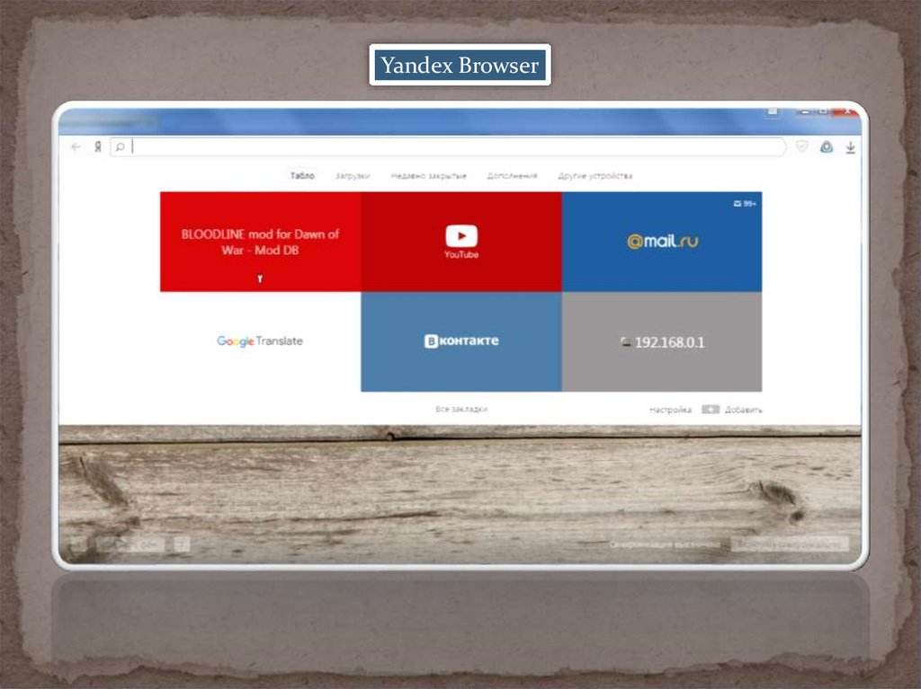Screen dimensions: 921x689
Task: Open the teal extension icon in the toolbar
Action: click(x=827, y=146)
